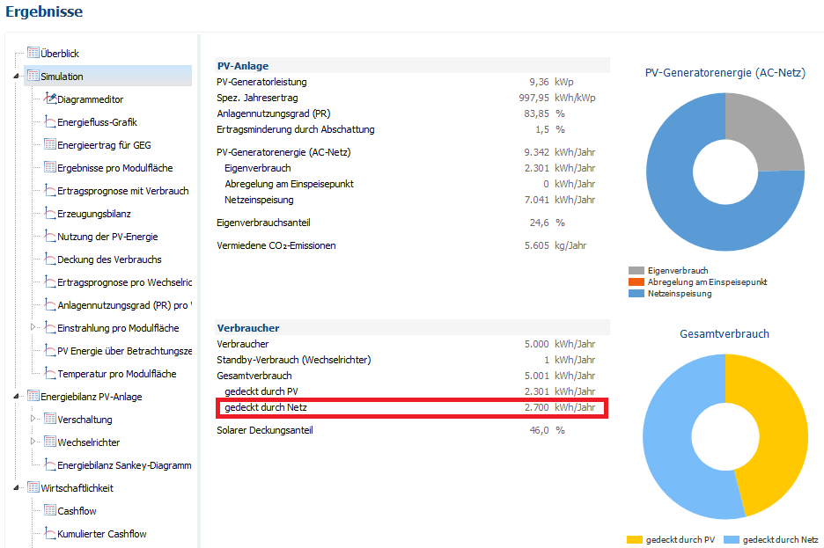Click the Überblick table icon

(x=33, y=54)
